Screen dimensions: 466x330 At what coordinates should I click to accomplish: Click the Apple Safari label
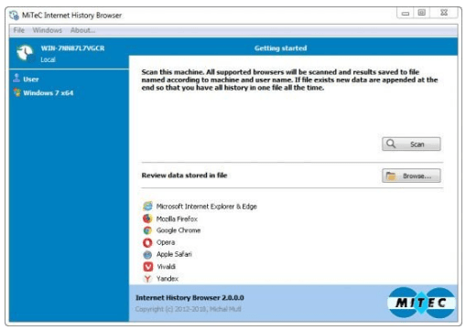[x=174, y=254]
